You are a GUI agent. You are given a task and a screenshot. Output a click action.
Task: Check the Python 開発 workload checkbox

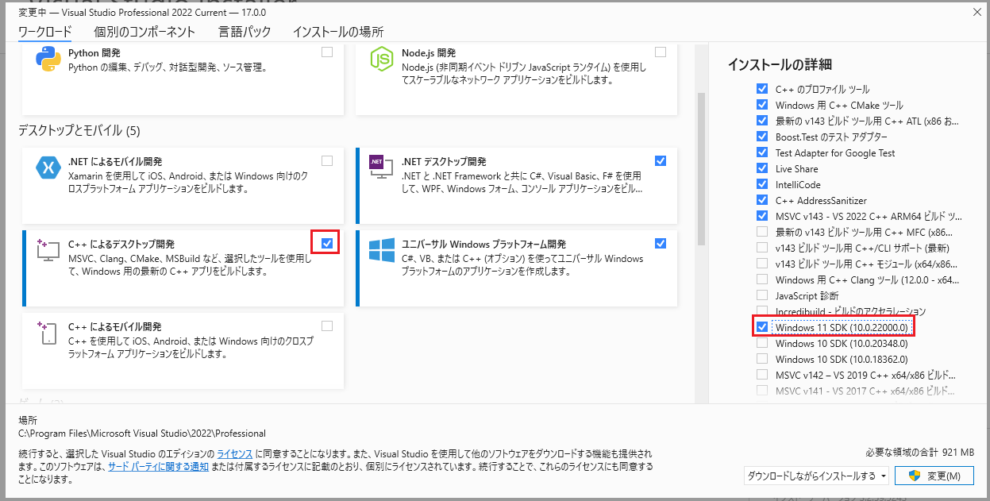coord(327,52)
